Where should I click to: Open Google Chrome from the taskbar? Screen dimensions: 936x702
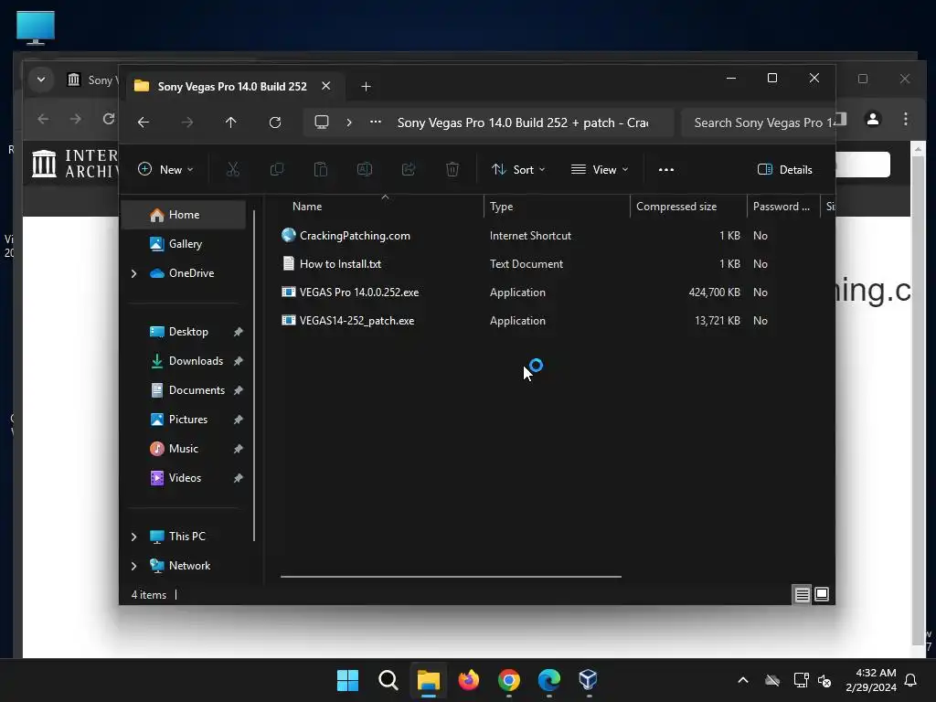[x=508, y=680]
